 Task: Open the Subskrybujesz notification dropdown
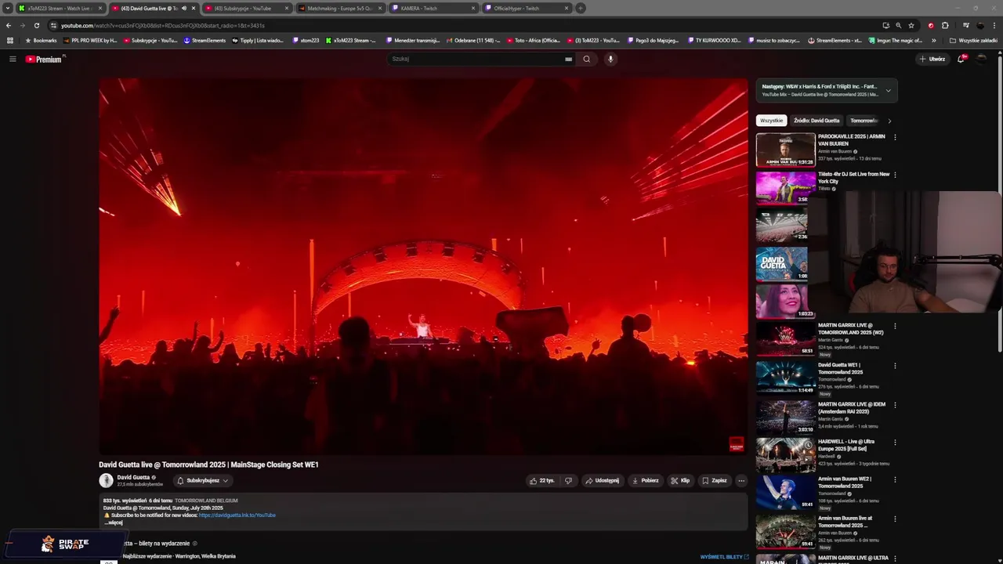pyautogui.click(x=202, y=480)
